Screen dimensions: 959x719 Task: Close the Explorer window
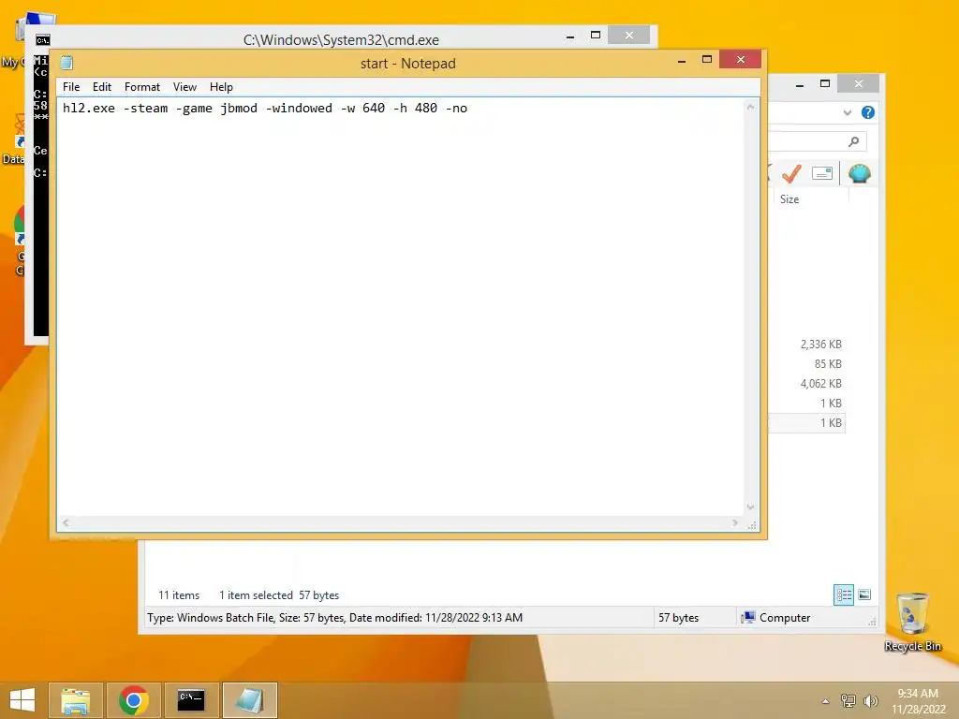click(859, 83)
